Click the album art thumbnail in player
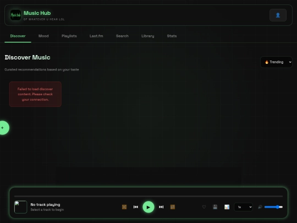 point(21,207)
